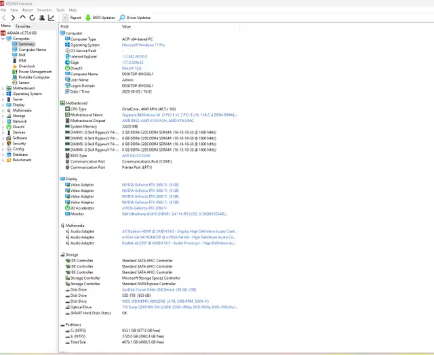Click the Report toolbar button
This screenshot has height=355, width=434.
click(x=72, y=18)
